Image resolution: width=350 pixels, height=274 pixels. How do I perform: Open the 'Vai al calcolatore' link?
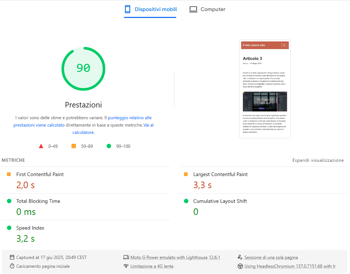pyautogui.click(x=113, y=129)
